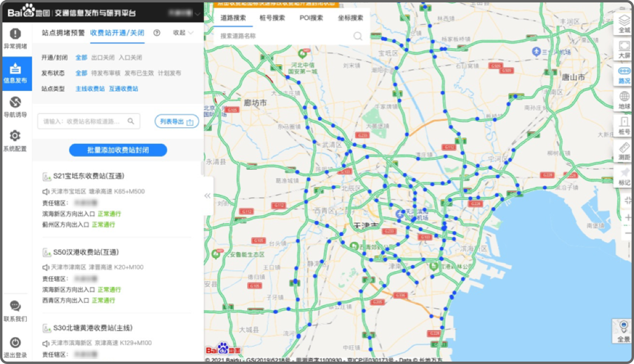Open 系统配置 gear settings
The width and height of the screenshot is (634, 364).
click(x=15, y=141)
